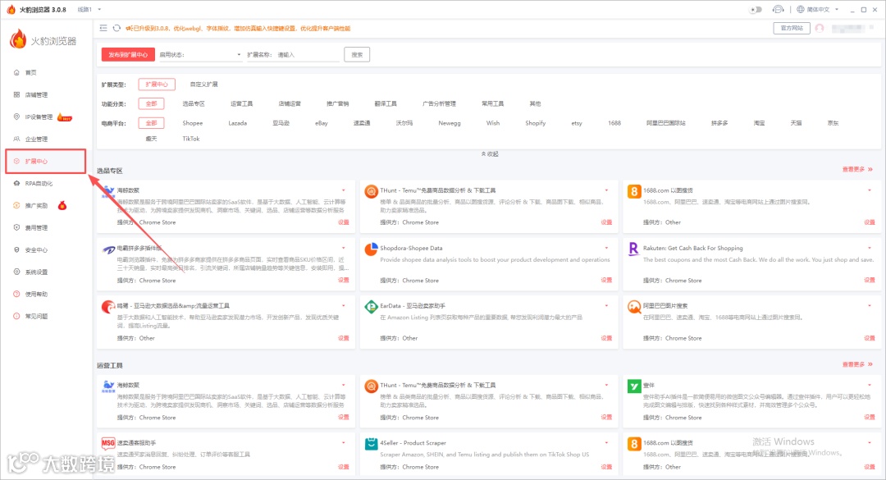Viewport: 886px width, 480px height.
Task: Collapse the sidebar with the hamburger icon
Action: click(x=103, y=28)
